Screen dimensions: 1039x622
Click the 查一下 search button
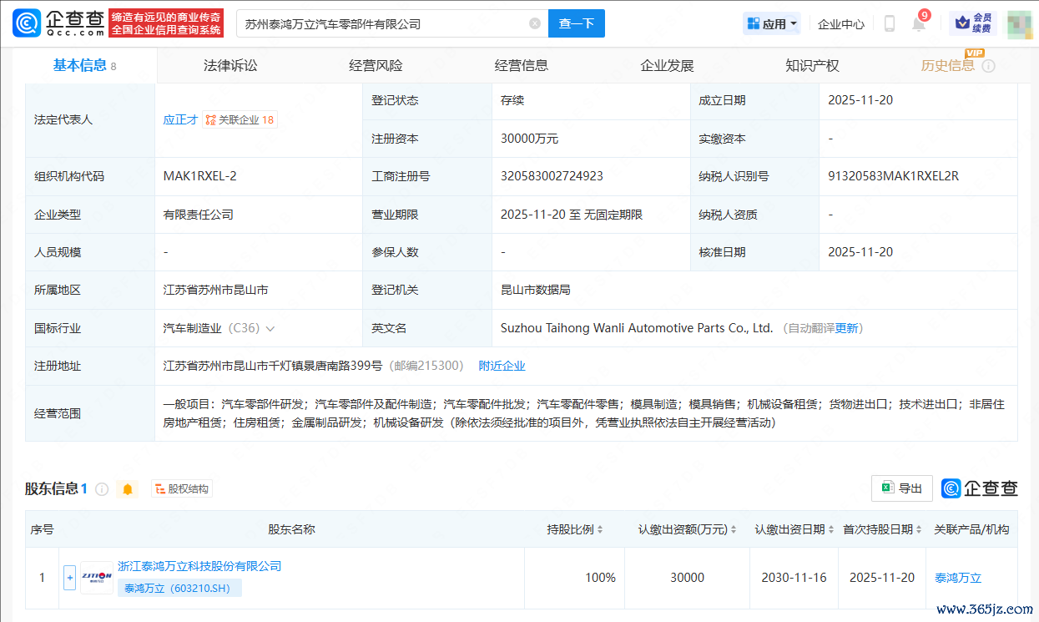pyautogui.click(x=576, y=23)
